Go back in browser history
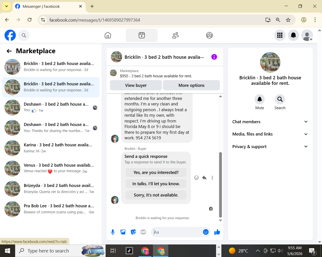322x257 pixels. coord(7,20)
